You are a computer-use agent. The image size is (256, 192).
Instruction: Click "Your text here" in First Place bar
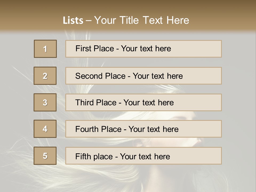(146, 49)
